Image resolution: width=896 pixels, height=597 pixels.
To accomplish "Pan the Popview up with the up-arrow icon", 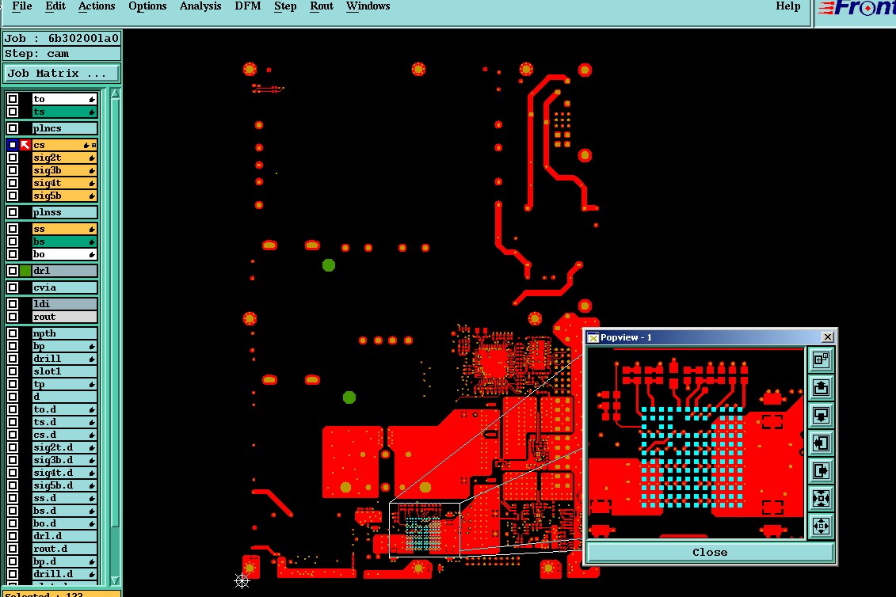I will (x=822, y=387).
